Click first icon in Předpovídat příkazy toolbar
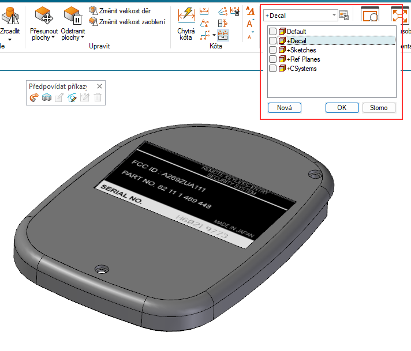Viewport: 411px width, 351px height. coord(34,98)
